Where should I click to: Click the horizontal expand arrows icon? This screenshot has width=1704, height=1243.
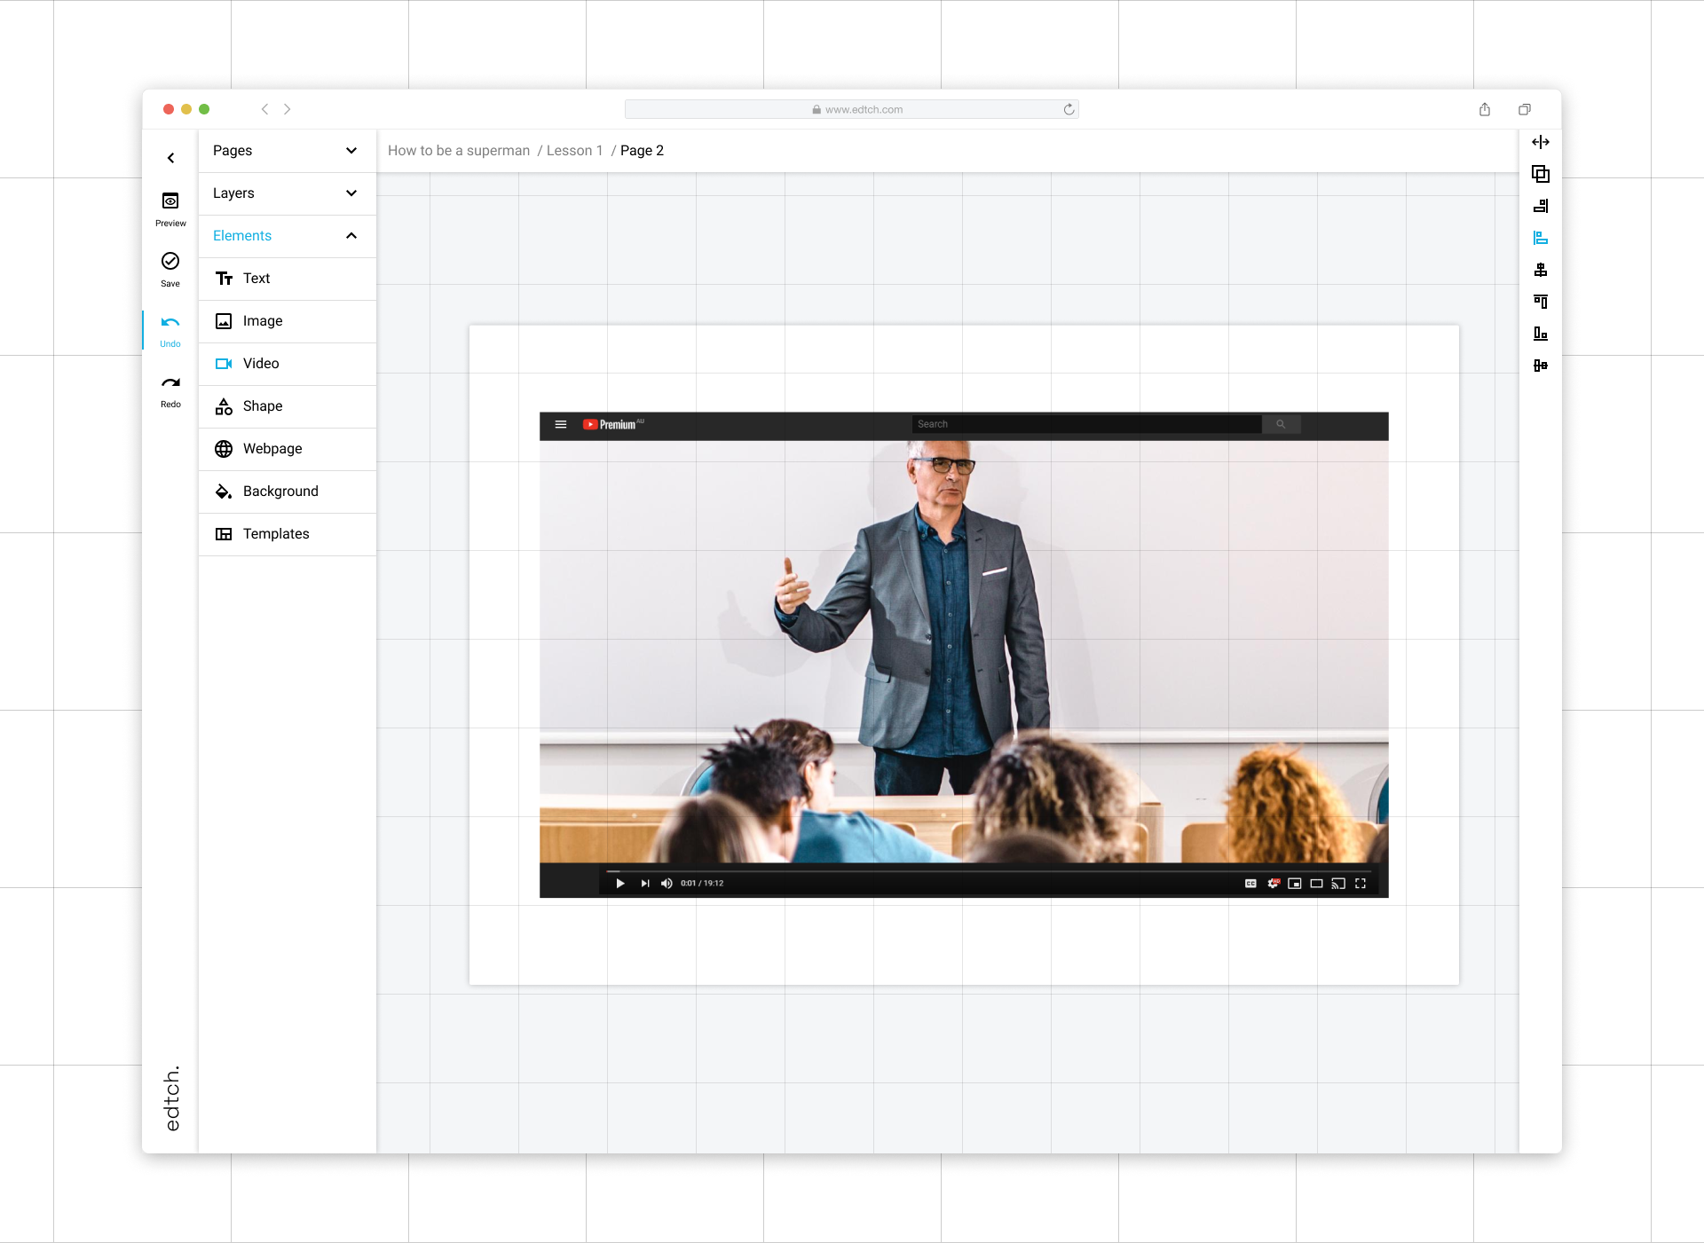tap(1541, 142)
